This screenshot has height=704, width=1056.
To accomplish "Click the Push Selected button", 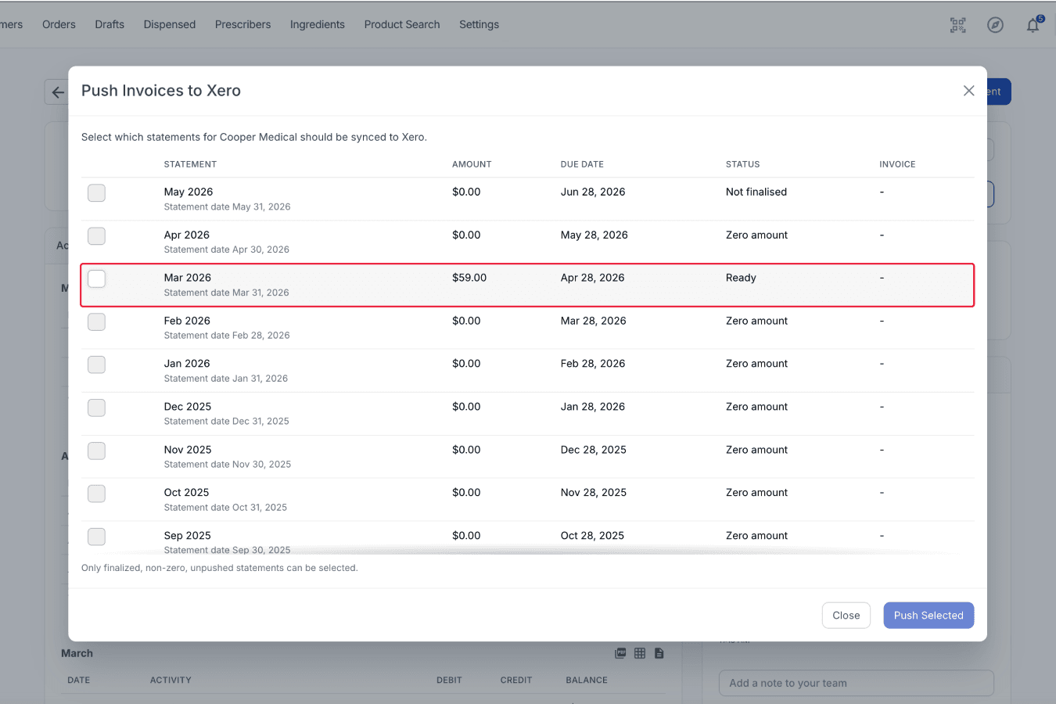I will [928, 616].
